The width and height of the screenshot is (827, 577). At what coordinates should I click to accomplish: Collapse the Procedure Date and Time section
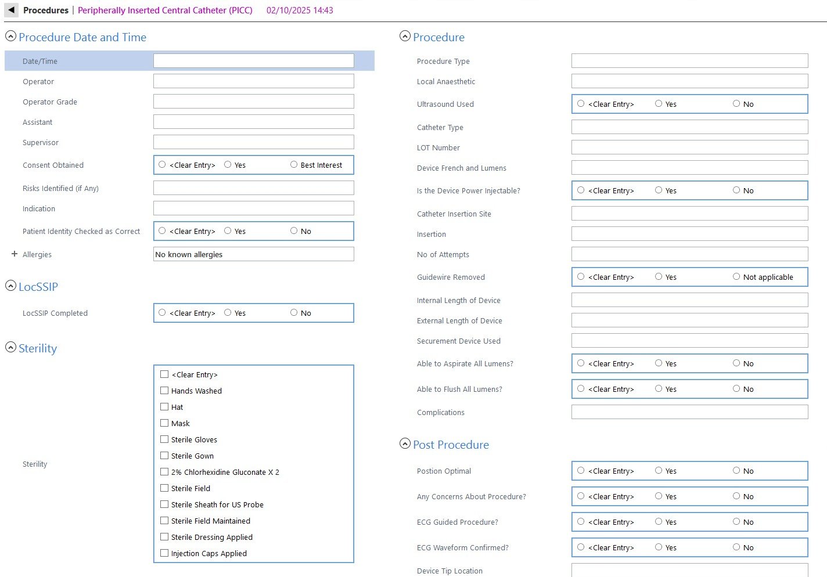pyautogui.click(x=10, y=36)
